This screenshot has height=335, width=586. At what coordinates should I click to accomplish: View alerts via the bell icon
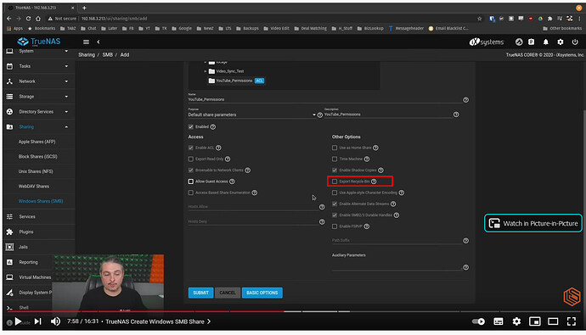pyautogui.click(x=545, y=42)
